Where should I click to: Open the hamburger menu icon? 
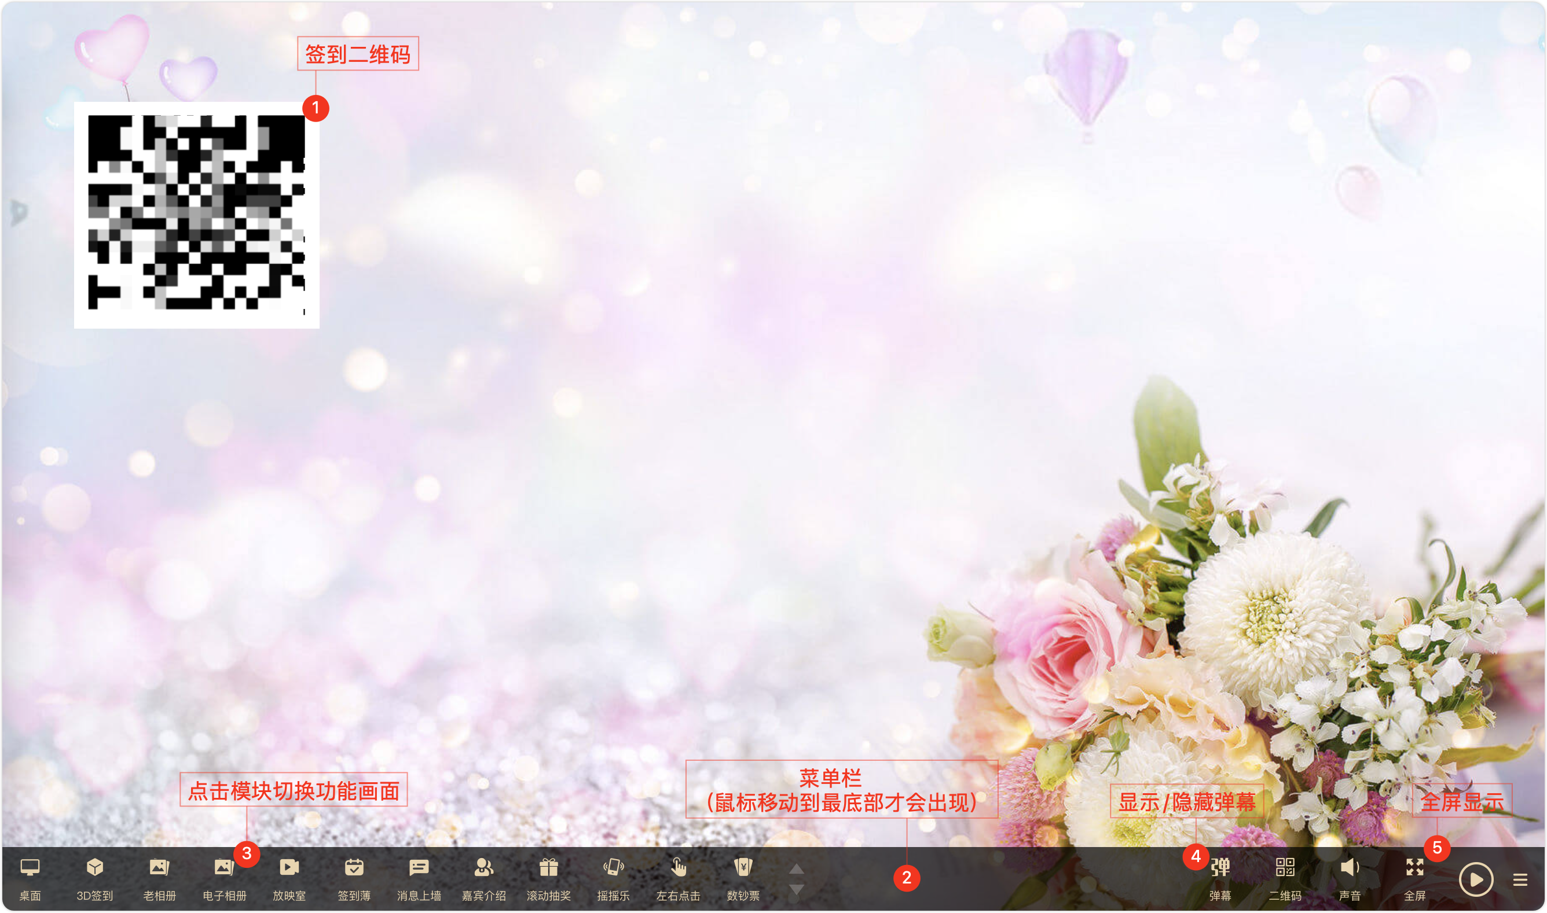click(1520, 880)
